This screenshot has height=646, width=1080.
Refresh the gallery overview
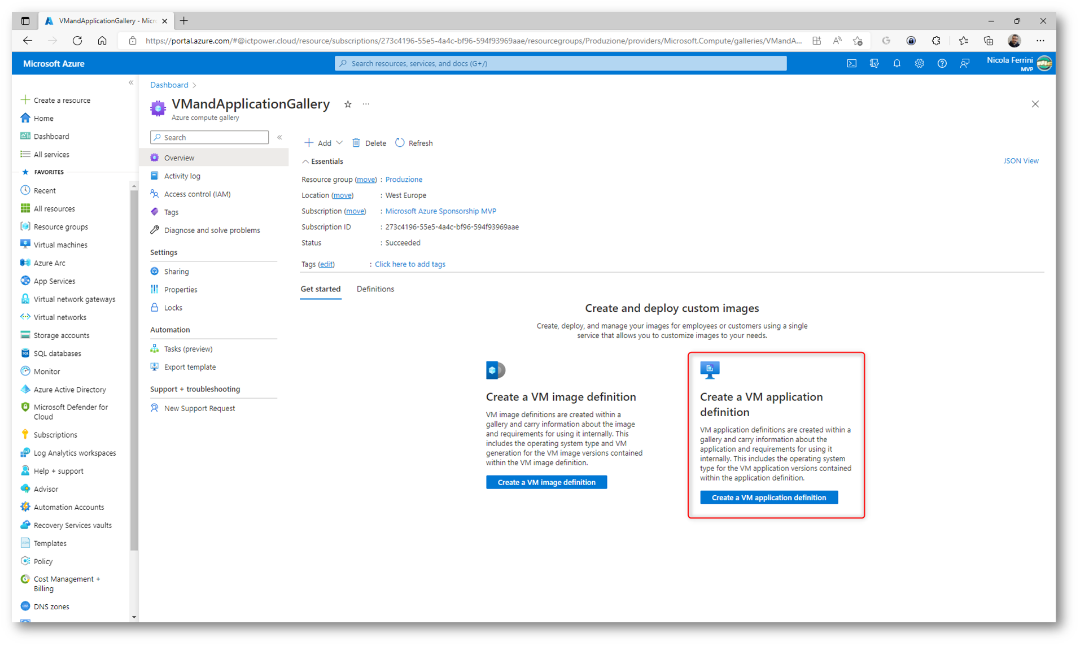[x=414, y=143]
